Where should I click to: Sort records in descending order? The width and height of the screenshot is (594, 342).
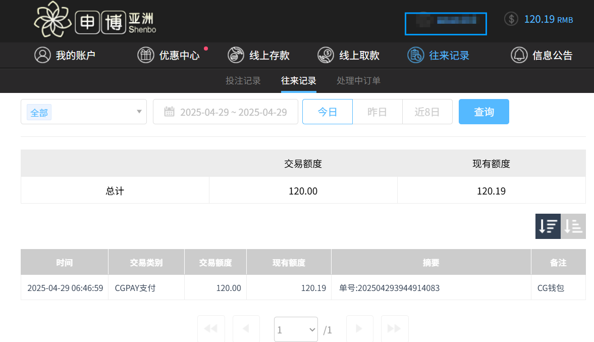point(548,226)
